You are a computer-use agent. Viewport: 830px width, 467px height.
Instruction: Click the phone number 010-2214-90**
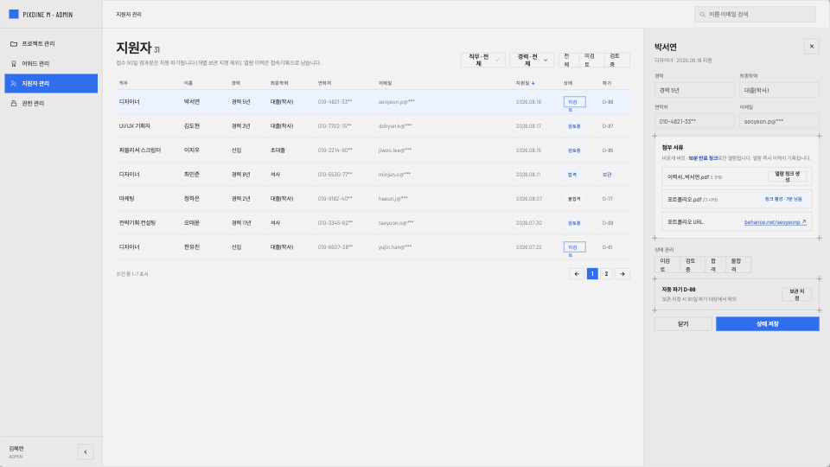coord(335,150)
